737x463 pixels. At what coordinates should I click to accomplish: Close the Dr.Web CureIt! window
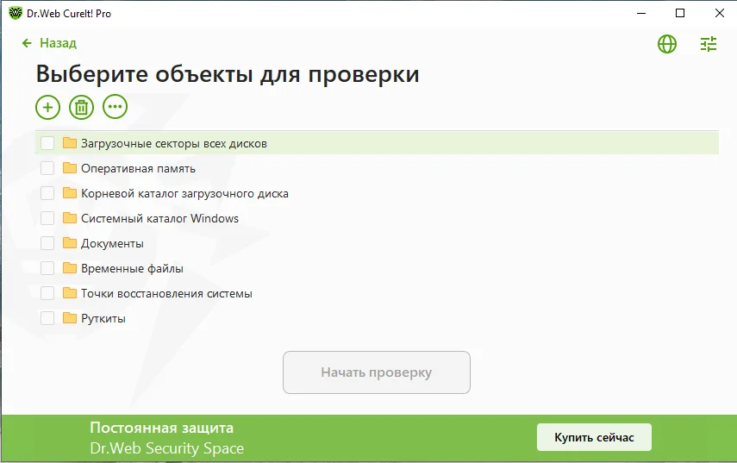click(719, 13)
